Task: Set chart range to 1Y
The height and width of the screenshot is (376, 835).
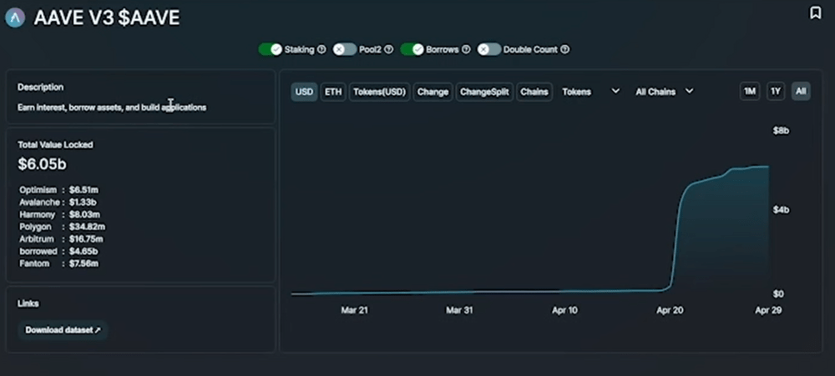Action: [x=776, y=92]
